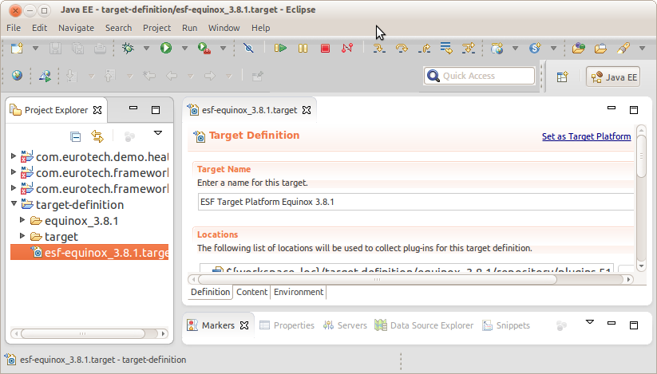Image resolution: width=657 pixels, height=374 pixels.
Task: Click the New wizard toolbar icon
Action: point(18,49)
